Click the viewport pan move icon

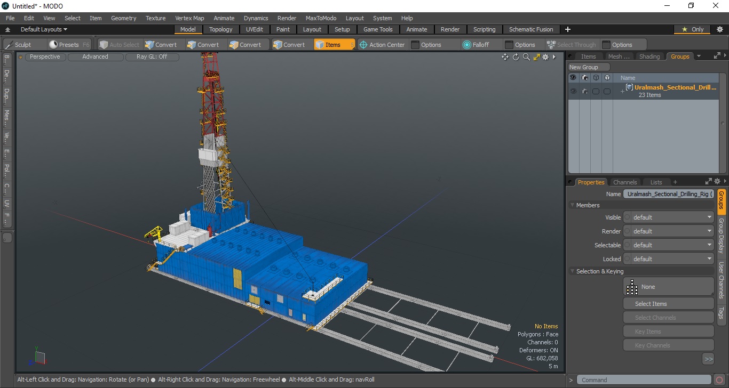(x=505, y=57)
